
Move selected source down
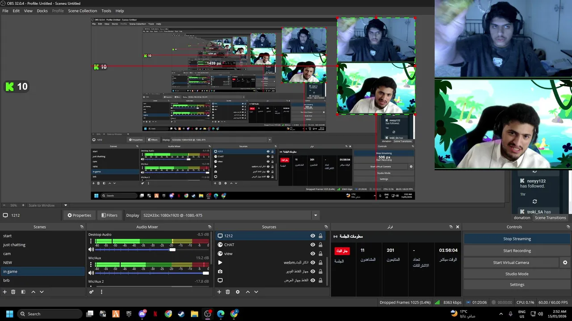256,292
